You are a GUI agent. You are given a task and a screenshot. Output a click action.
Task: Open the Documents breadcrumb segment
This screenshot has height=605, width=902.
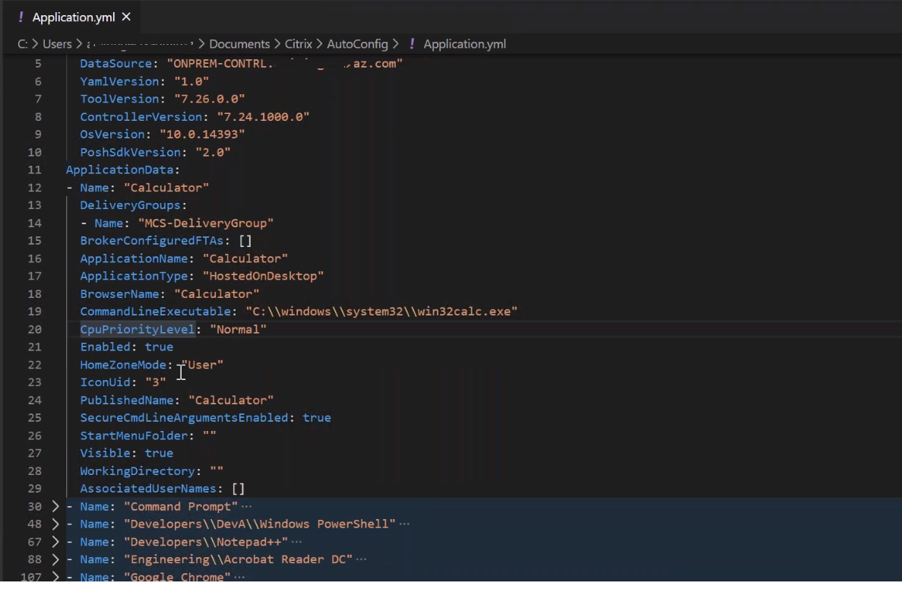point(239,44)
